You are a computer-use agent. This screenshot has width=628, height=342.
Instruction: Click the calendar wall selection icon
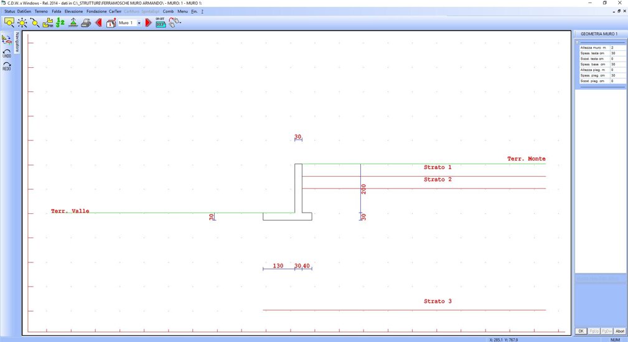111,22
